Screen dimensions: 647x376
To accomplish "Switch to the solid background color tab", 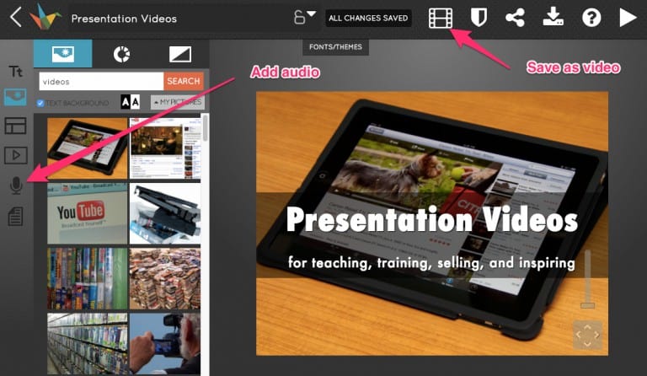I will tap(180, 55).
